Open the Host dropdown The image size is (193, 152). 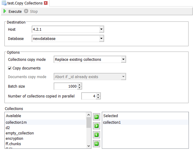pyautogui.click(x=101, y=30)
